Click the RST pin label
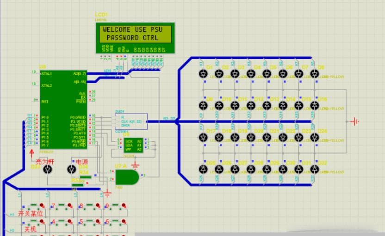 coord(45,102)
